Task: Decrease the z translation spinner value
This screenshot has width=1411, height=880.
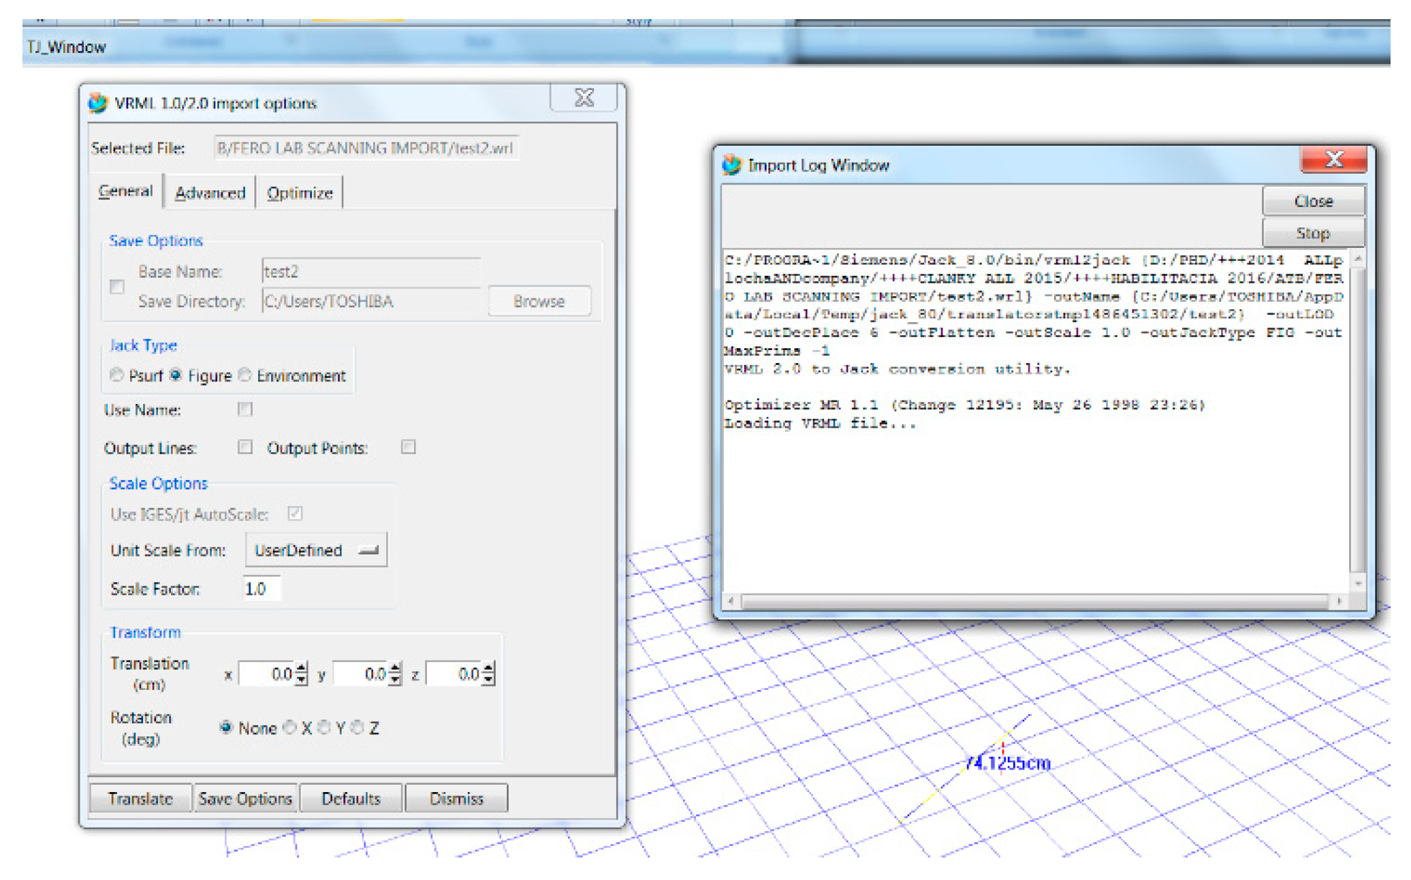Action: tap(489, 680)
